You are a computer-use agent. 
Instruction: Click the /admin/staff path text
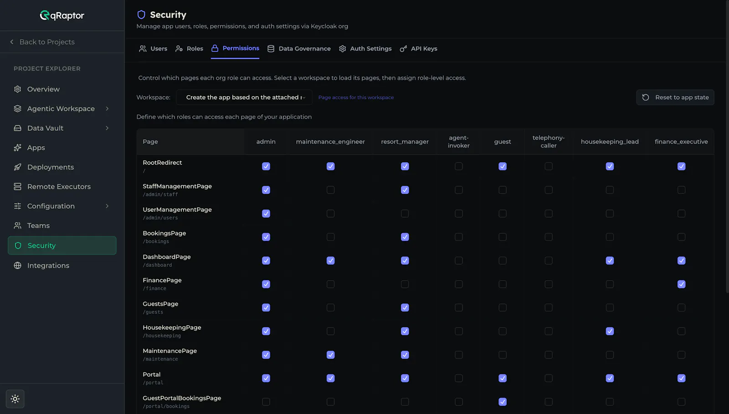tap(160, 194)
